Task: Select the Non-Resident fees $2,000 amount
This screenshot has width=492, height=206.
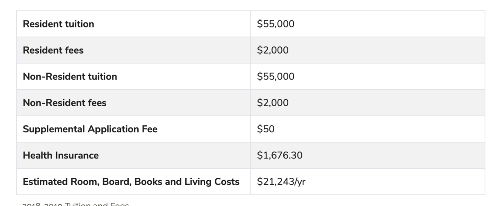Action: click(x=273, y=103)
